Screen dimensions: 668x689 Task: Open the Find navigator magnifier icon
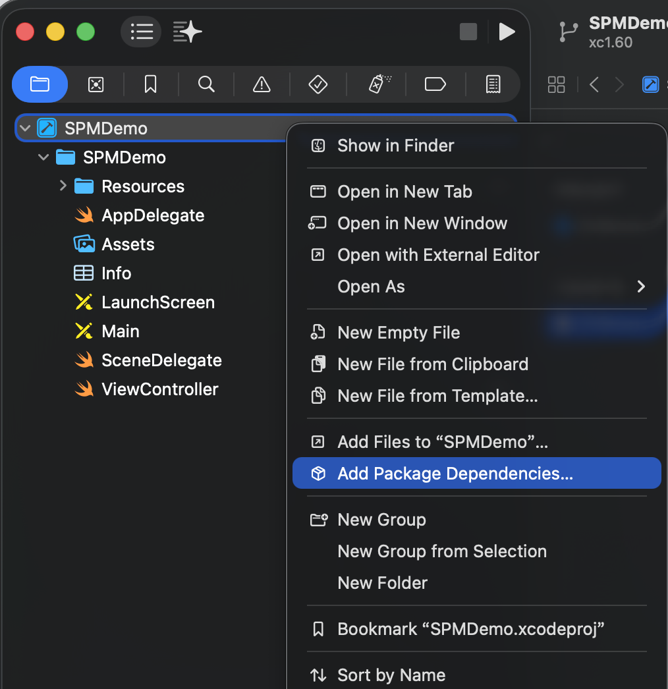(x=206, y=84)
